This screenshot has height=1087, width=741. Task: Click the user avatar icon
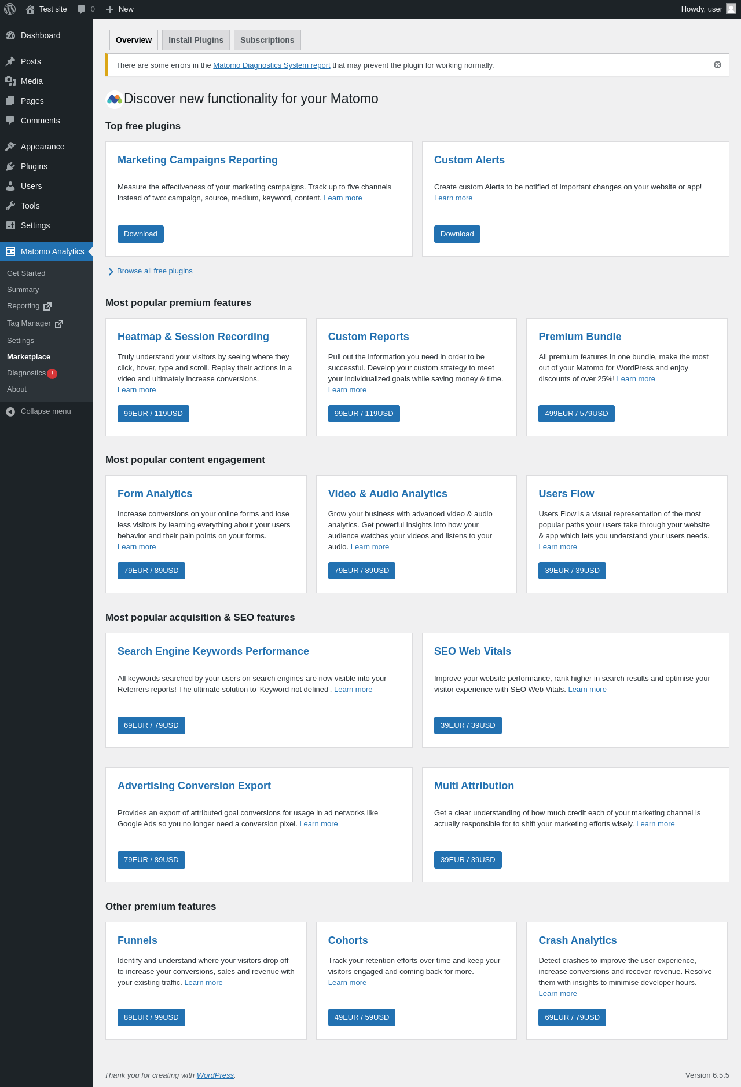pos(731,9)
